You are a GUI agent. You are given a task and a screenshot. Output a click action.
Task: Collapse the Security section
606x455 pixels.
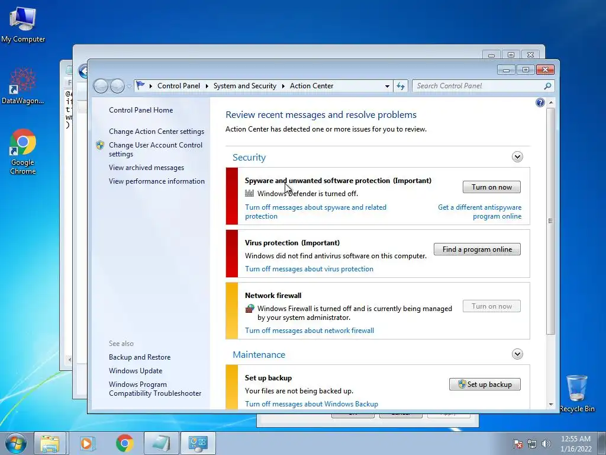click(517, 156)
